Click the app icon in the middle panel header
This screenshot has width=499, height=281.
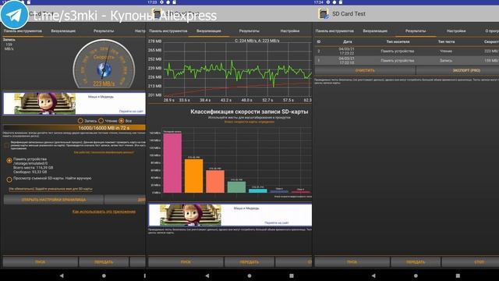pos(157,14)
